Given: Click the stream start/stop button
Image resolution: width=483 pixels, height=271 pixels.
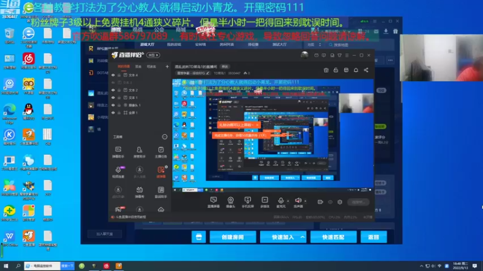Looking at the screenshot, I should pyautogui.click(x=358, y=202).
